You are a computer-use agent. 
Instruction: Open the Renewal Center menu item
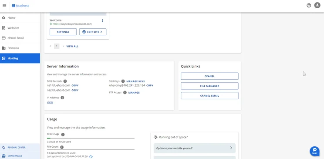pyautogui.click(x=20, y=147)
